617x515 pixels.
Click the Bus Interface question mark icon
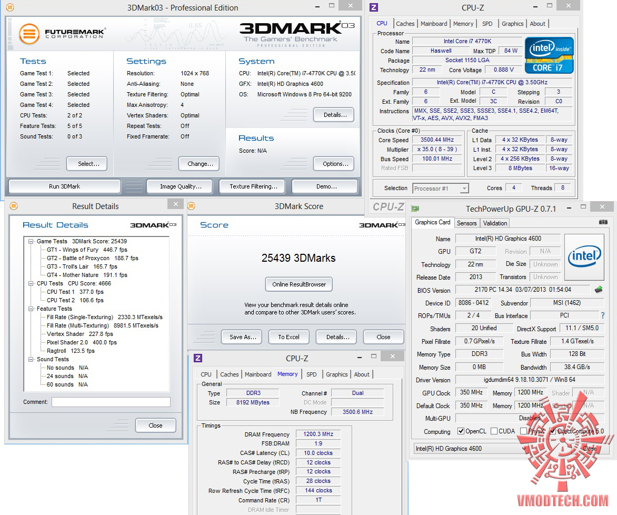pos(603,316)
